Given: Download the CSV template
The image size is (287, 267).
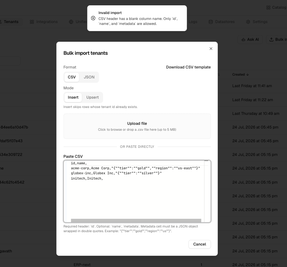Looking at the screenshot, I should coord(188,67).
